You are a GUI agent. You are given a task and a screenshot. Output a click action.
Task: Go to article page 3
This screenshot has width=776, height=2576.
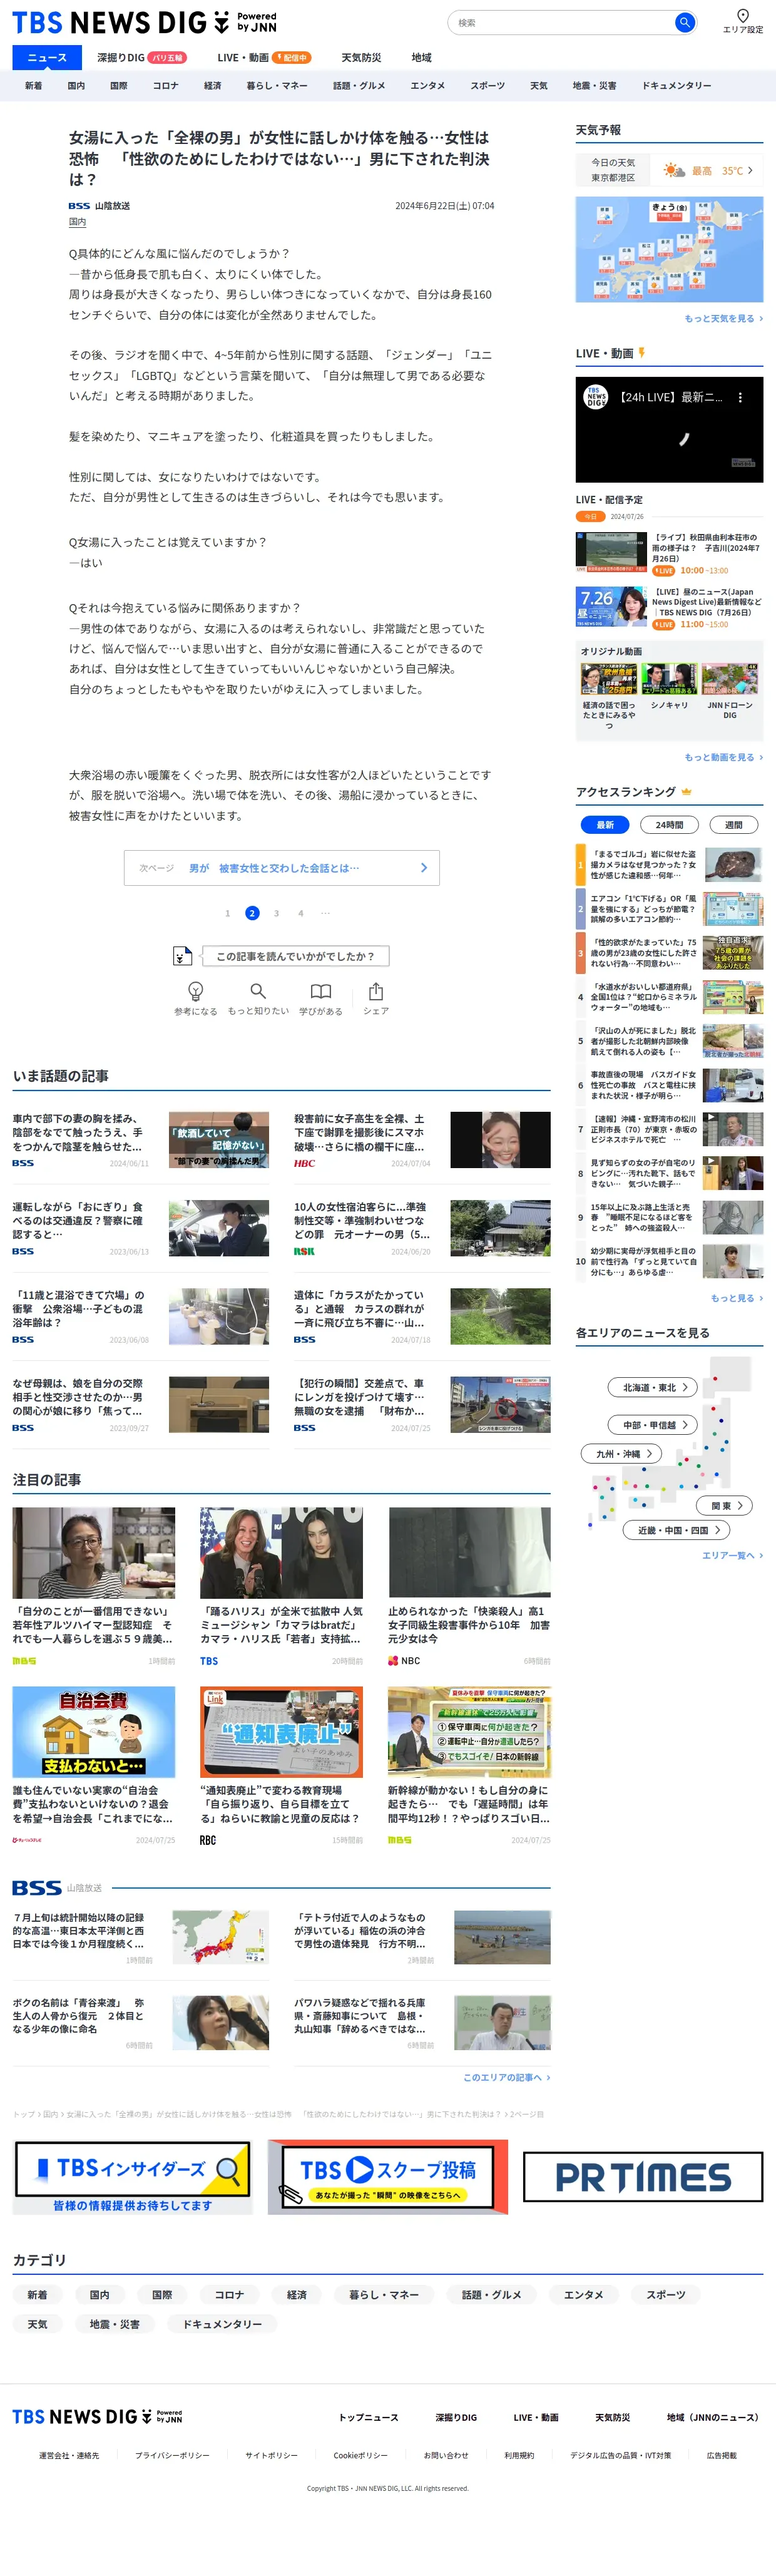(276, 913)
